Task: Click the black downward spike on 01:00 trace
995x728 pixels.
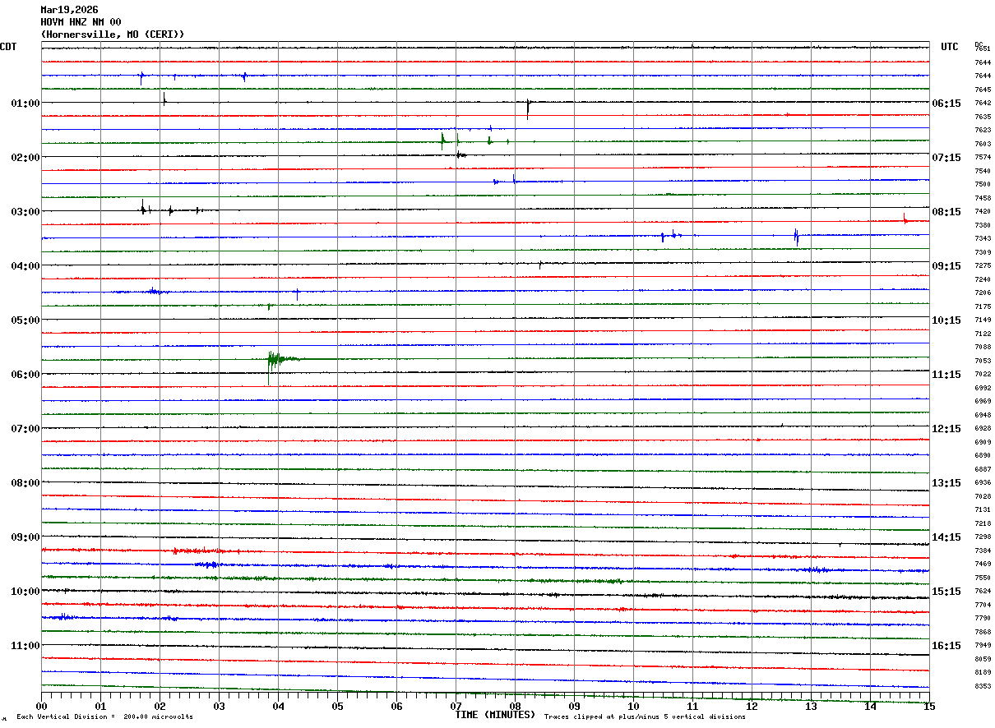Action: point(528,108)
